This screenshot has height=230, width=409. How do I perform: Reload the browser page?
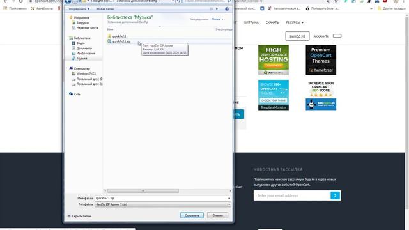tap(21, 1)
